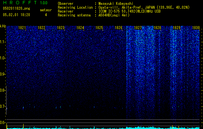This screenshot has width=203, height=129.
Task: Click the meteor count value 4
Action: (46, 15)
